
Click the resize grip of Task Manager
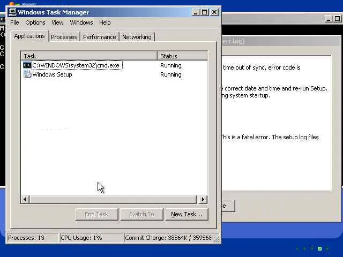[217, 239]
